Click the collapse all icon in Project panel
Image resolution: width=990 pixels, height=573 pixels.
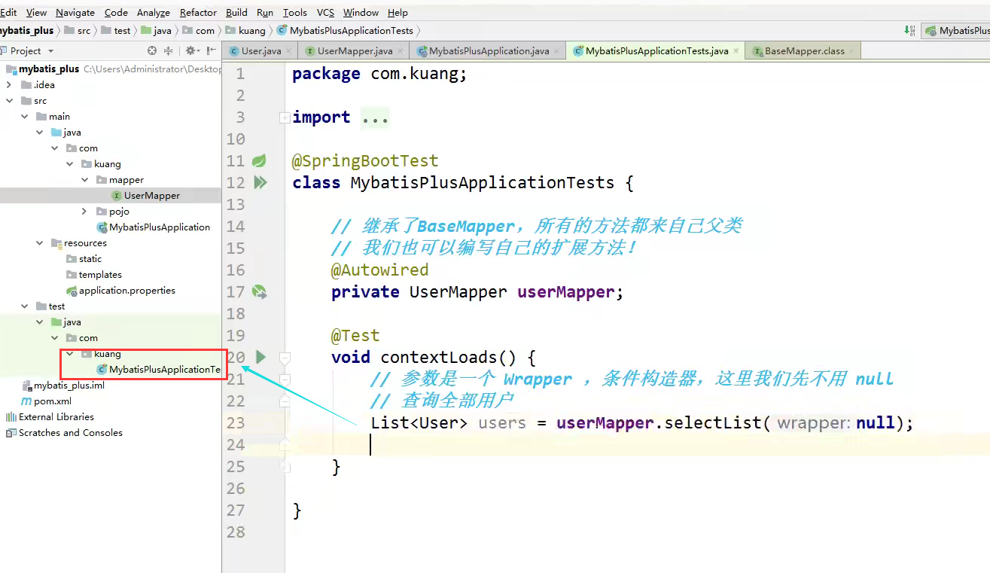(x=168, y=50)
